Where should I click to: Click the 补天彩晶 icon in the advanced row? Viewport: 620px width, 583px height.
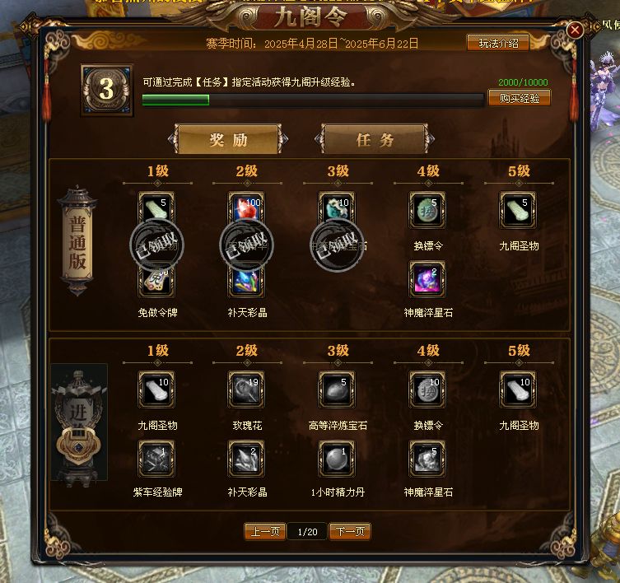pos(246,459)
